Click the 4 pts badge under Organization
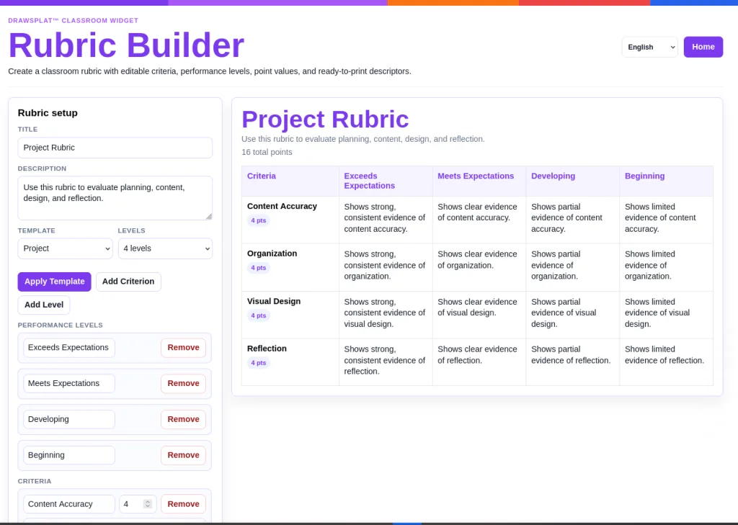 (x=259, y=268)
